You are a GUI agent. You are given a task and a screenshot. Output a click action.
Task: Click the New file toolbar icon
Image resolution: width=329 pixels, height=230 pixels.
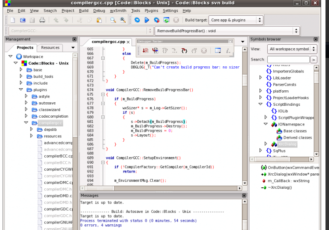point(13,20)
